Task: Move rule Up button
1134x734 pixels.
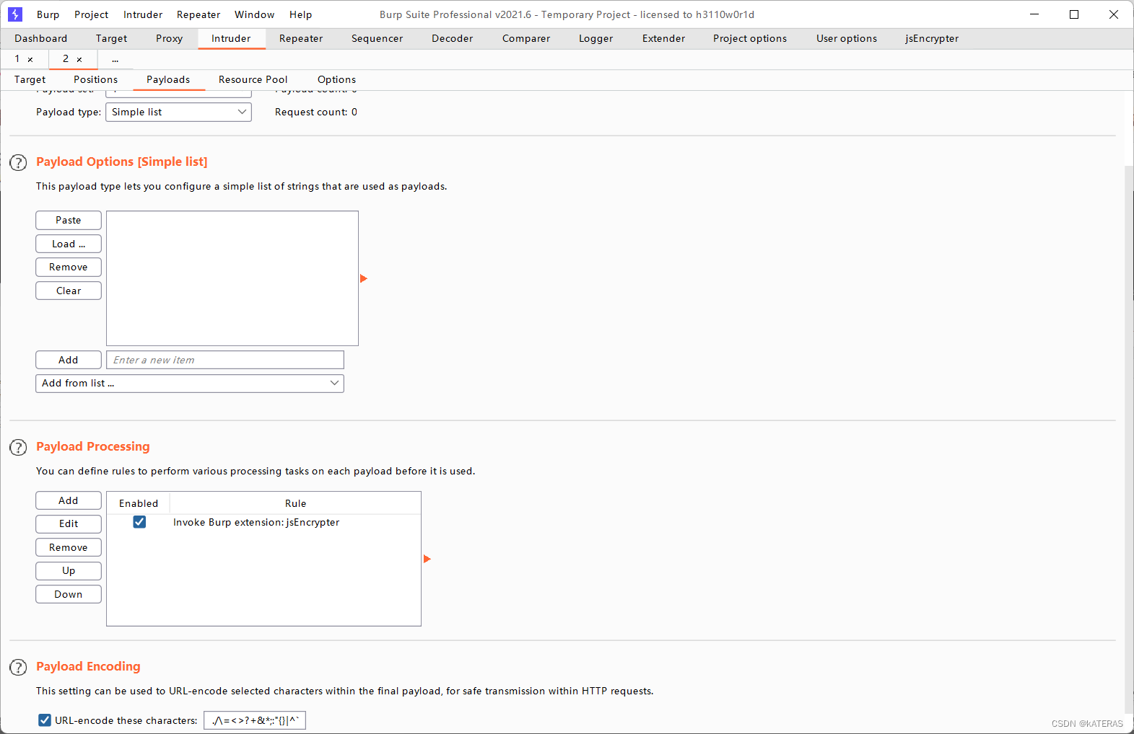Action: [x=69, y=571]
